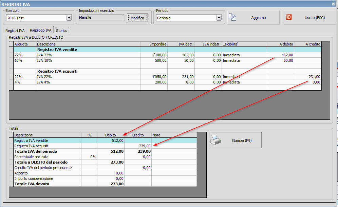338x207 pixels.
Task: Click the Stampa (F9) button label
Action: (241, 140)
